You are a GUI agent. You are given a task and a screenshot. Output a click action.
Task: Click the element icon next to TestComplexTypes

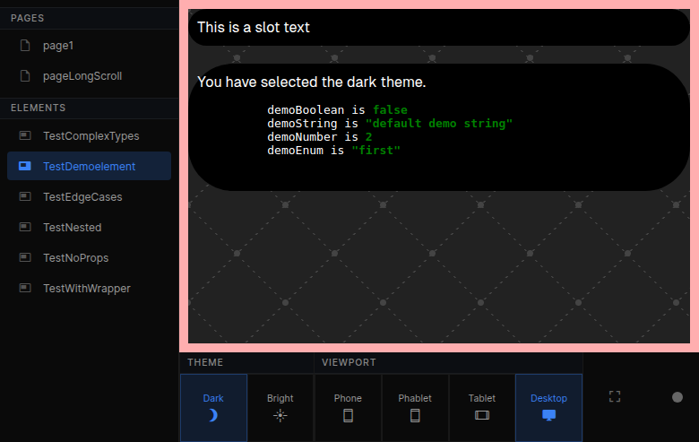coord(25,136)
